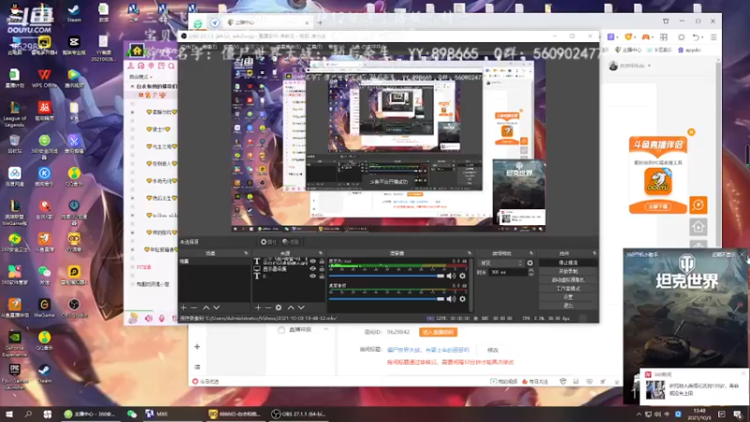Adjust the second mixer channel volume slider
The height and width of the screenshot is (422, 750).
coord(386,299)
